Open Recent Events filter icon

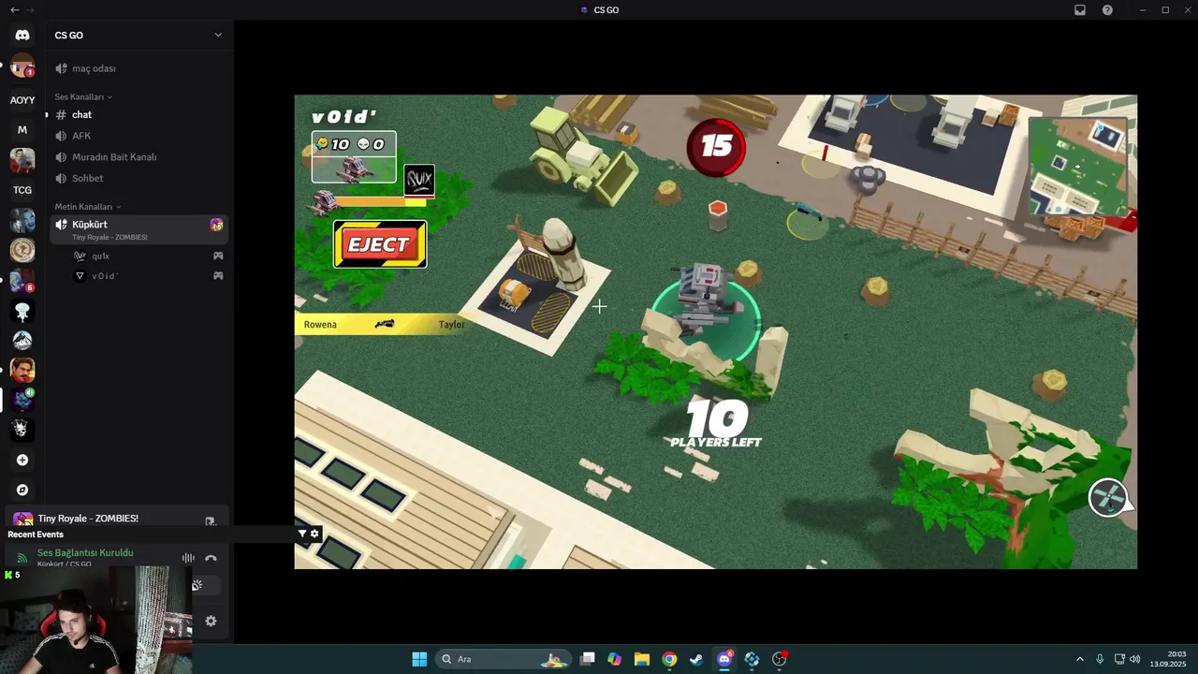click(302, 534)
